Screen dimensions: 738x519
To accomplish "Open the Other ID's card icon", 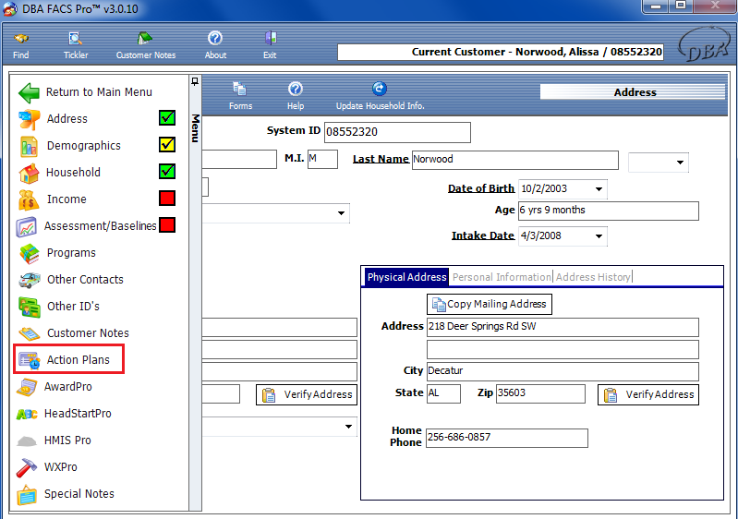I will point(30,307).
